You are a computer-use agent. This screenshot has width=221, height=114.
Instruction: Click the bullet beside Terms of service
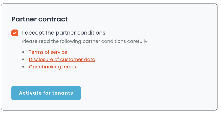(24, 52)
